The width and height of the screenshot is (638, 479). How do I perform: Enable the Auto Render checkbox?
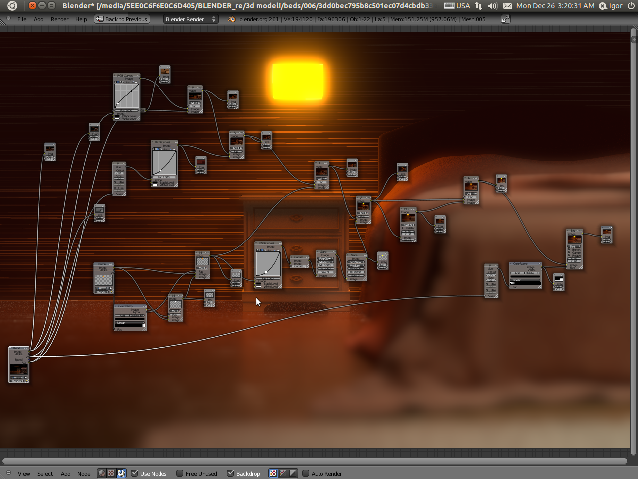(x=306, y=473)
